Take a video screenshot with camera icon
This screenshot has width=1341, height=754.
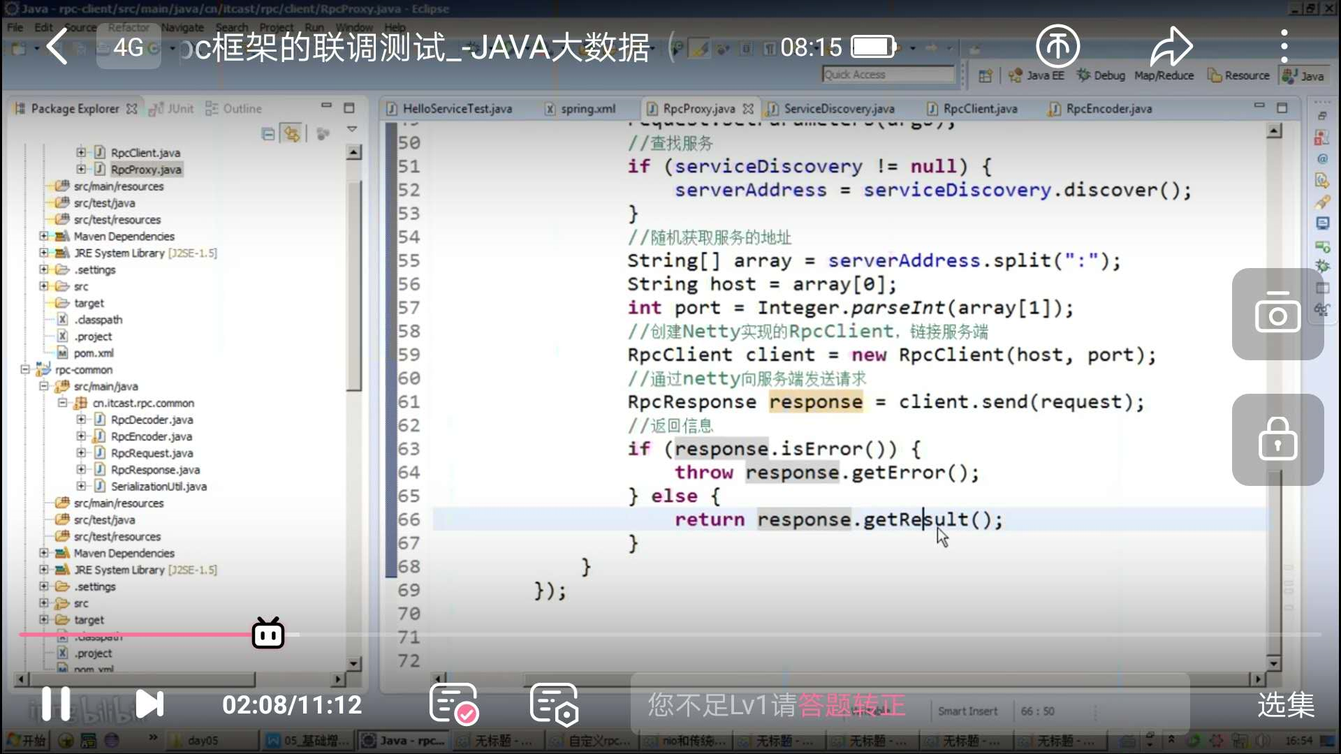(1277, 314)
